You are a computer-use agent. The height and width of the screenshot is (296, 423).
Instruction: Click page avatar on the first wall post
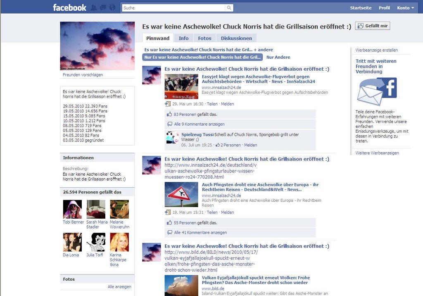coord(151,75)
